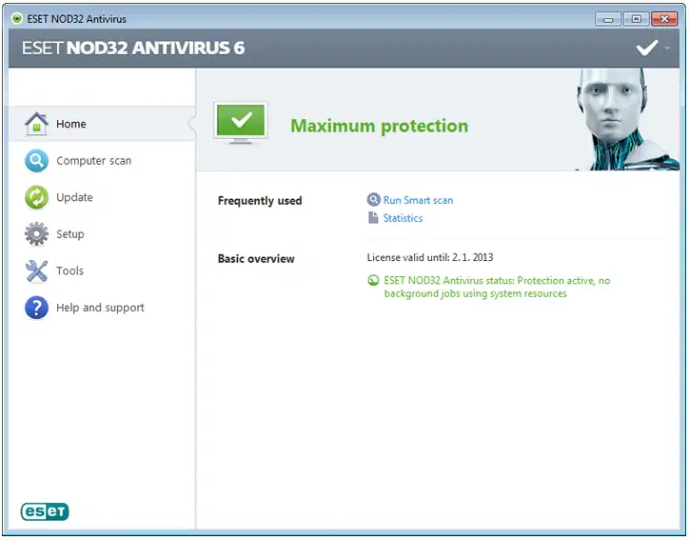Viewport: 689px width, 540px height.
Task: Click the Computer scan magnifier icon
Action: click(x=36, y=161)
